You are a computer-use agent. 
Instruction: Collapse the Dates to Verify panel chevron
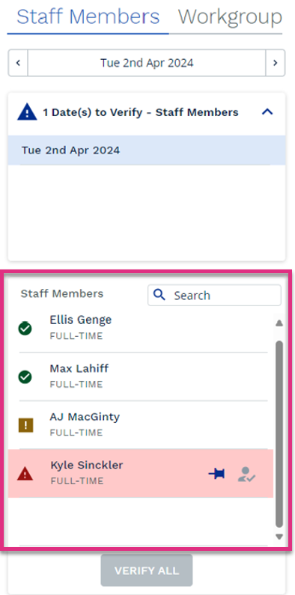(x=267, y=112)
